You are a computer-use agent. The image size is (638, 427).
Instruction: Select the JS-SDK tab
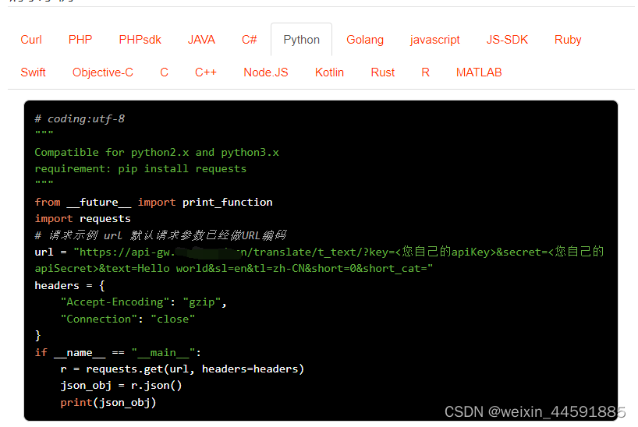pos(507,40)
